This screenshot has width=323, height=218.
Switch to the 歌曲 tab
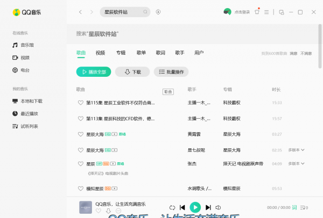point(81,53)
